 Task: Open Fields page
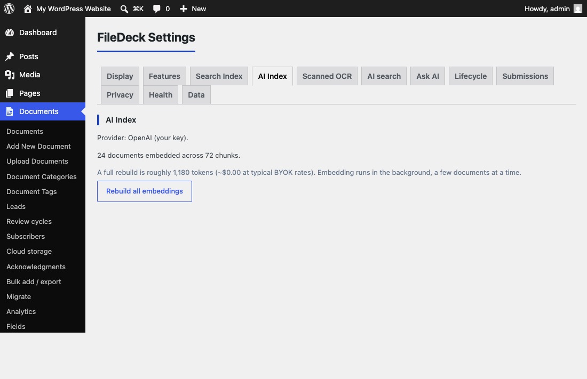pyautogui.click(x=15, y=327)
